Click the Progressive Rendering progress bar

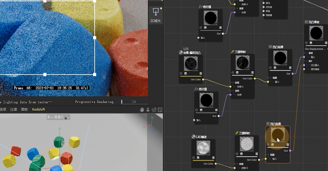click(129, 102)
